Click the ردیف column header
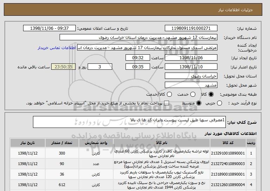 (x=251, y=143)
